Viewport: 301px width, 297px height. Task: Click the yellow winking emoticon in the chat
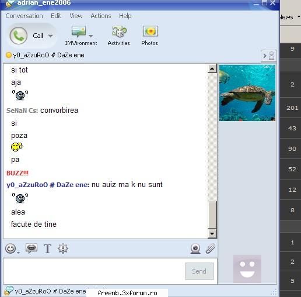(x=17, y=147)
